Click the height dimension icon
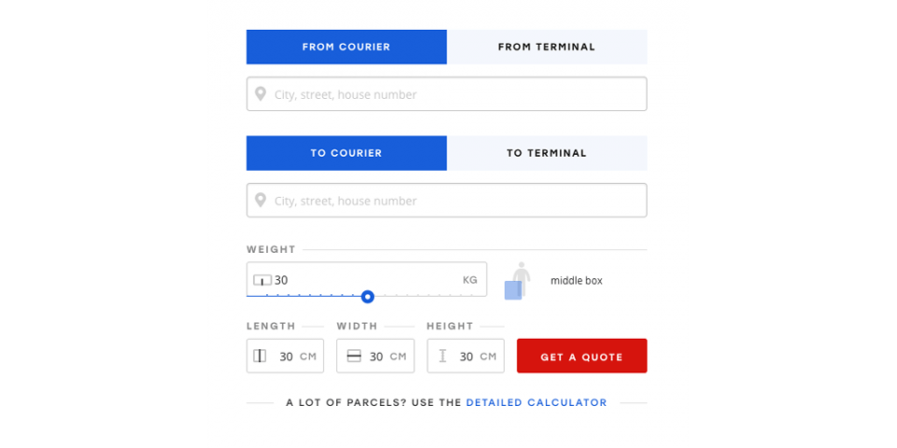Image resolution: width=897 pixels, height=448 pixels. (443, 356)
